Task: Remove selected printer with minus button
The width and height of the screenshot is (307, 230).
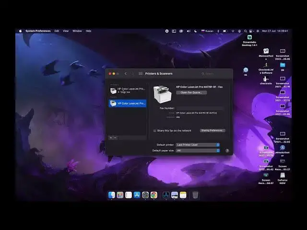Action: click(x=115, y=138)
